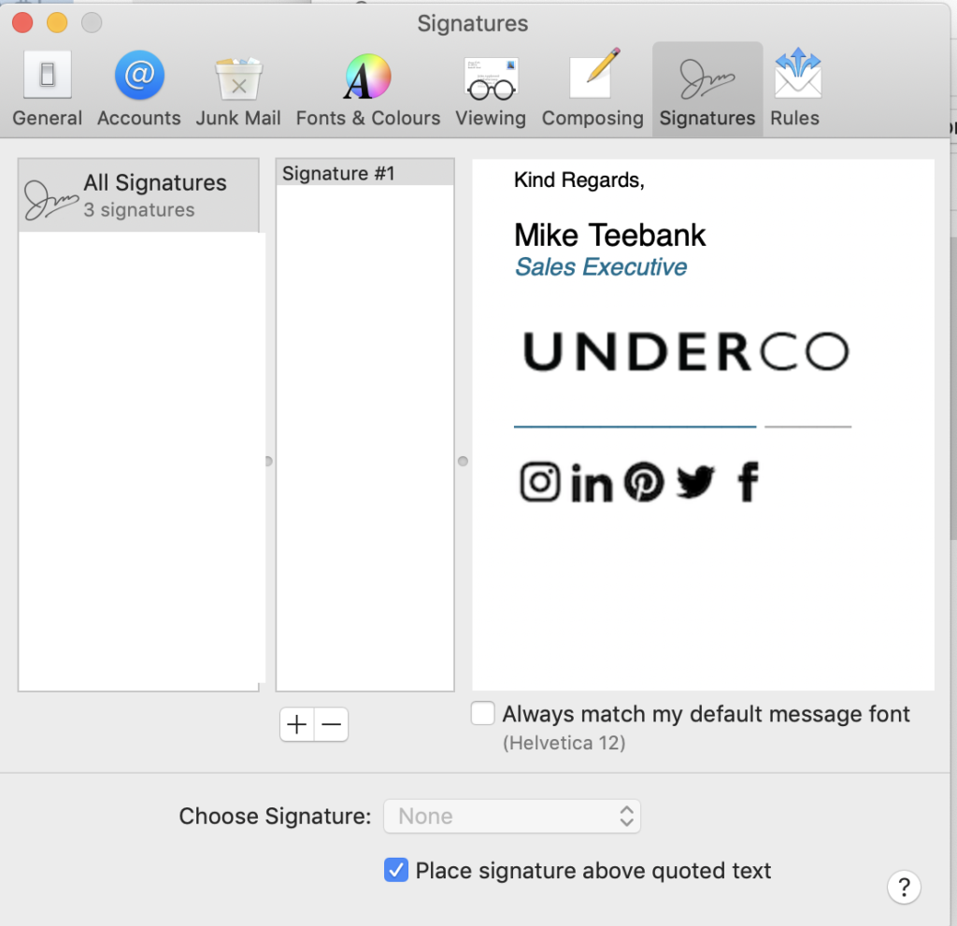This screenshot has height=926, width=957.
Task: Select the All Signatures account row
Action: (138, 195)
